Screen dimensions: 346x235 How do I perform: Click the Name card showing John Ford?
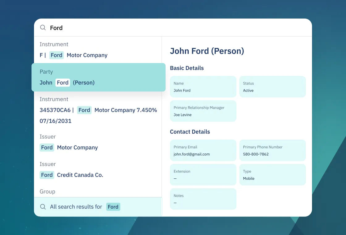coord(203,87)
